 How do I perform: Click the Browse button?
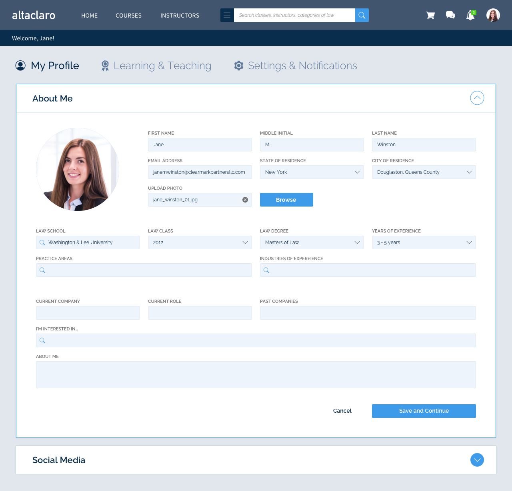(x=286, y=200)
